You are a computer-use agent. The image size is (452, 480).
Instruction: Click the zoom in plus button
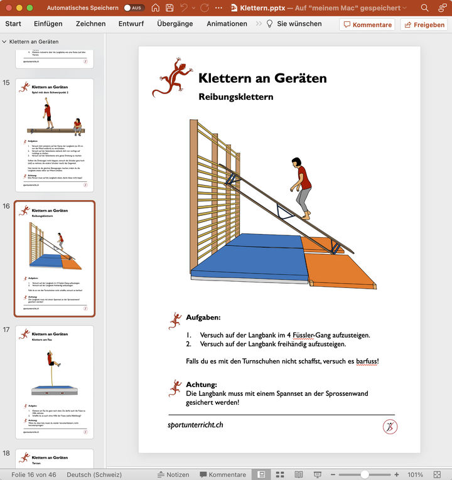[397, 475]
